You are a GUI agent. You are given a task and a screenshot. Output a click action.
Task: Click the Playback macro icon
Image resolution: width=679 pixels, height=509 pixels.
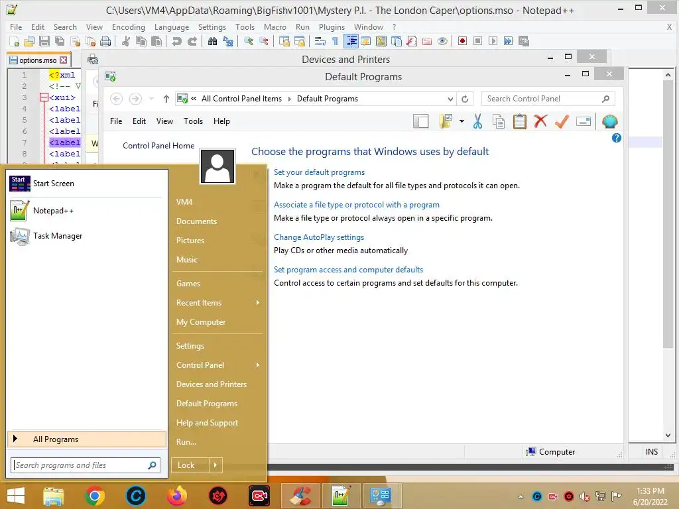point(493,41)
